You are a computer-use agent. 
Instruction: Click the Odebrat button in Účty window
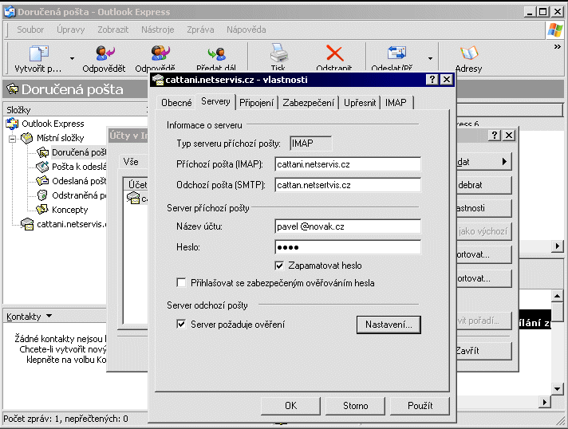tap(484, 185)
